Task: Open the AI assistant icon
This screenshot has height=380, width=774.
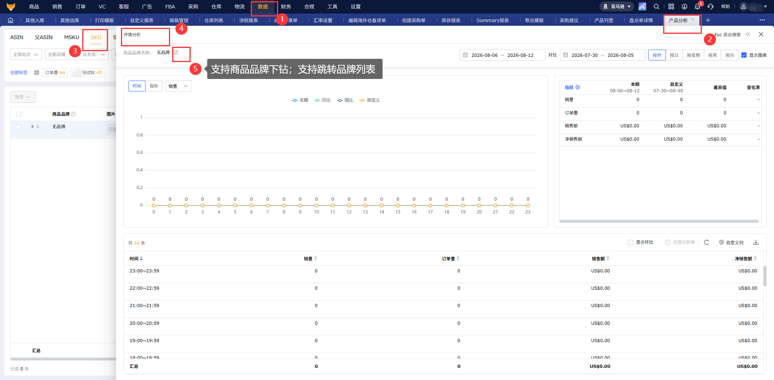Action: pos(642,6)
